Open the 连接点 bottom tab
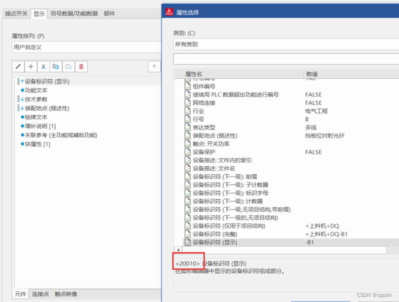This screenshot has height=302, width=399. pos(40,294)
